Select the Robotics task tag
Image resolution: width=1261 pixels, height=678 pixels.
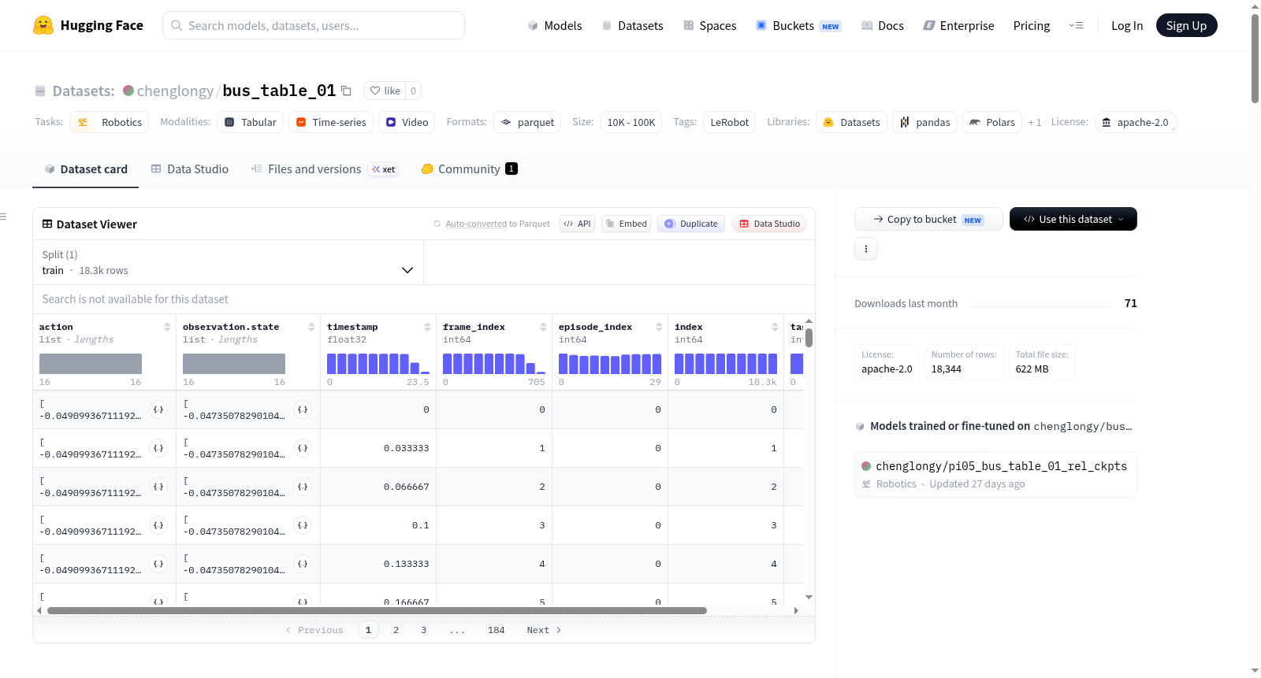(110, 122)
